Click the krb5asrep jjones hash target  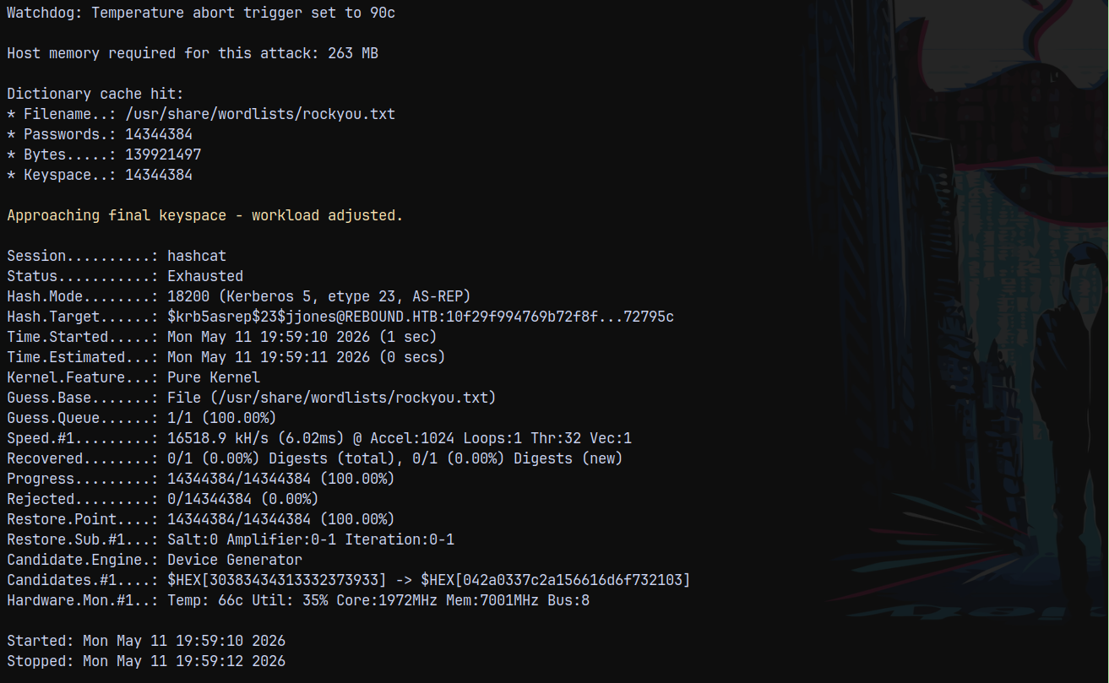tap(421, 317)
